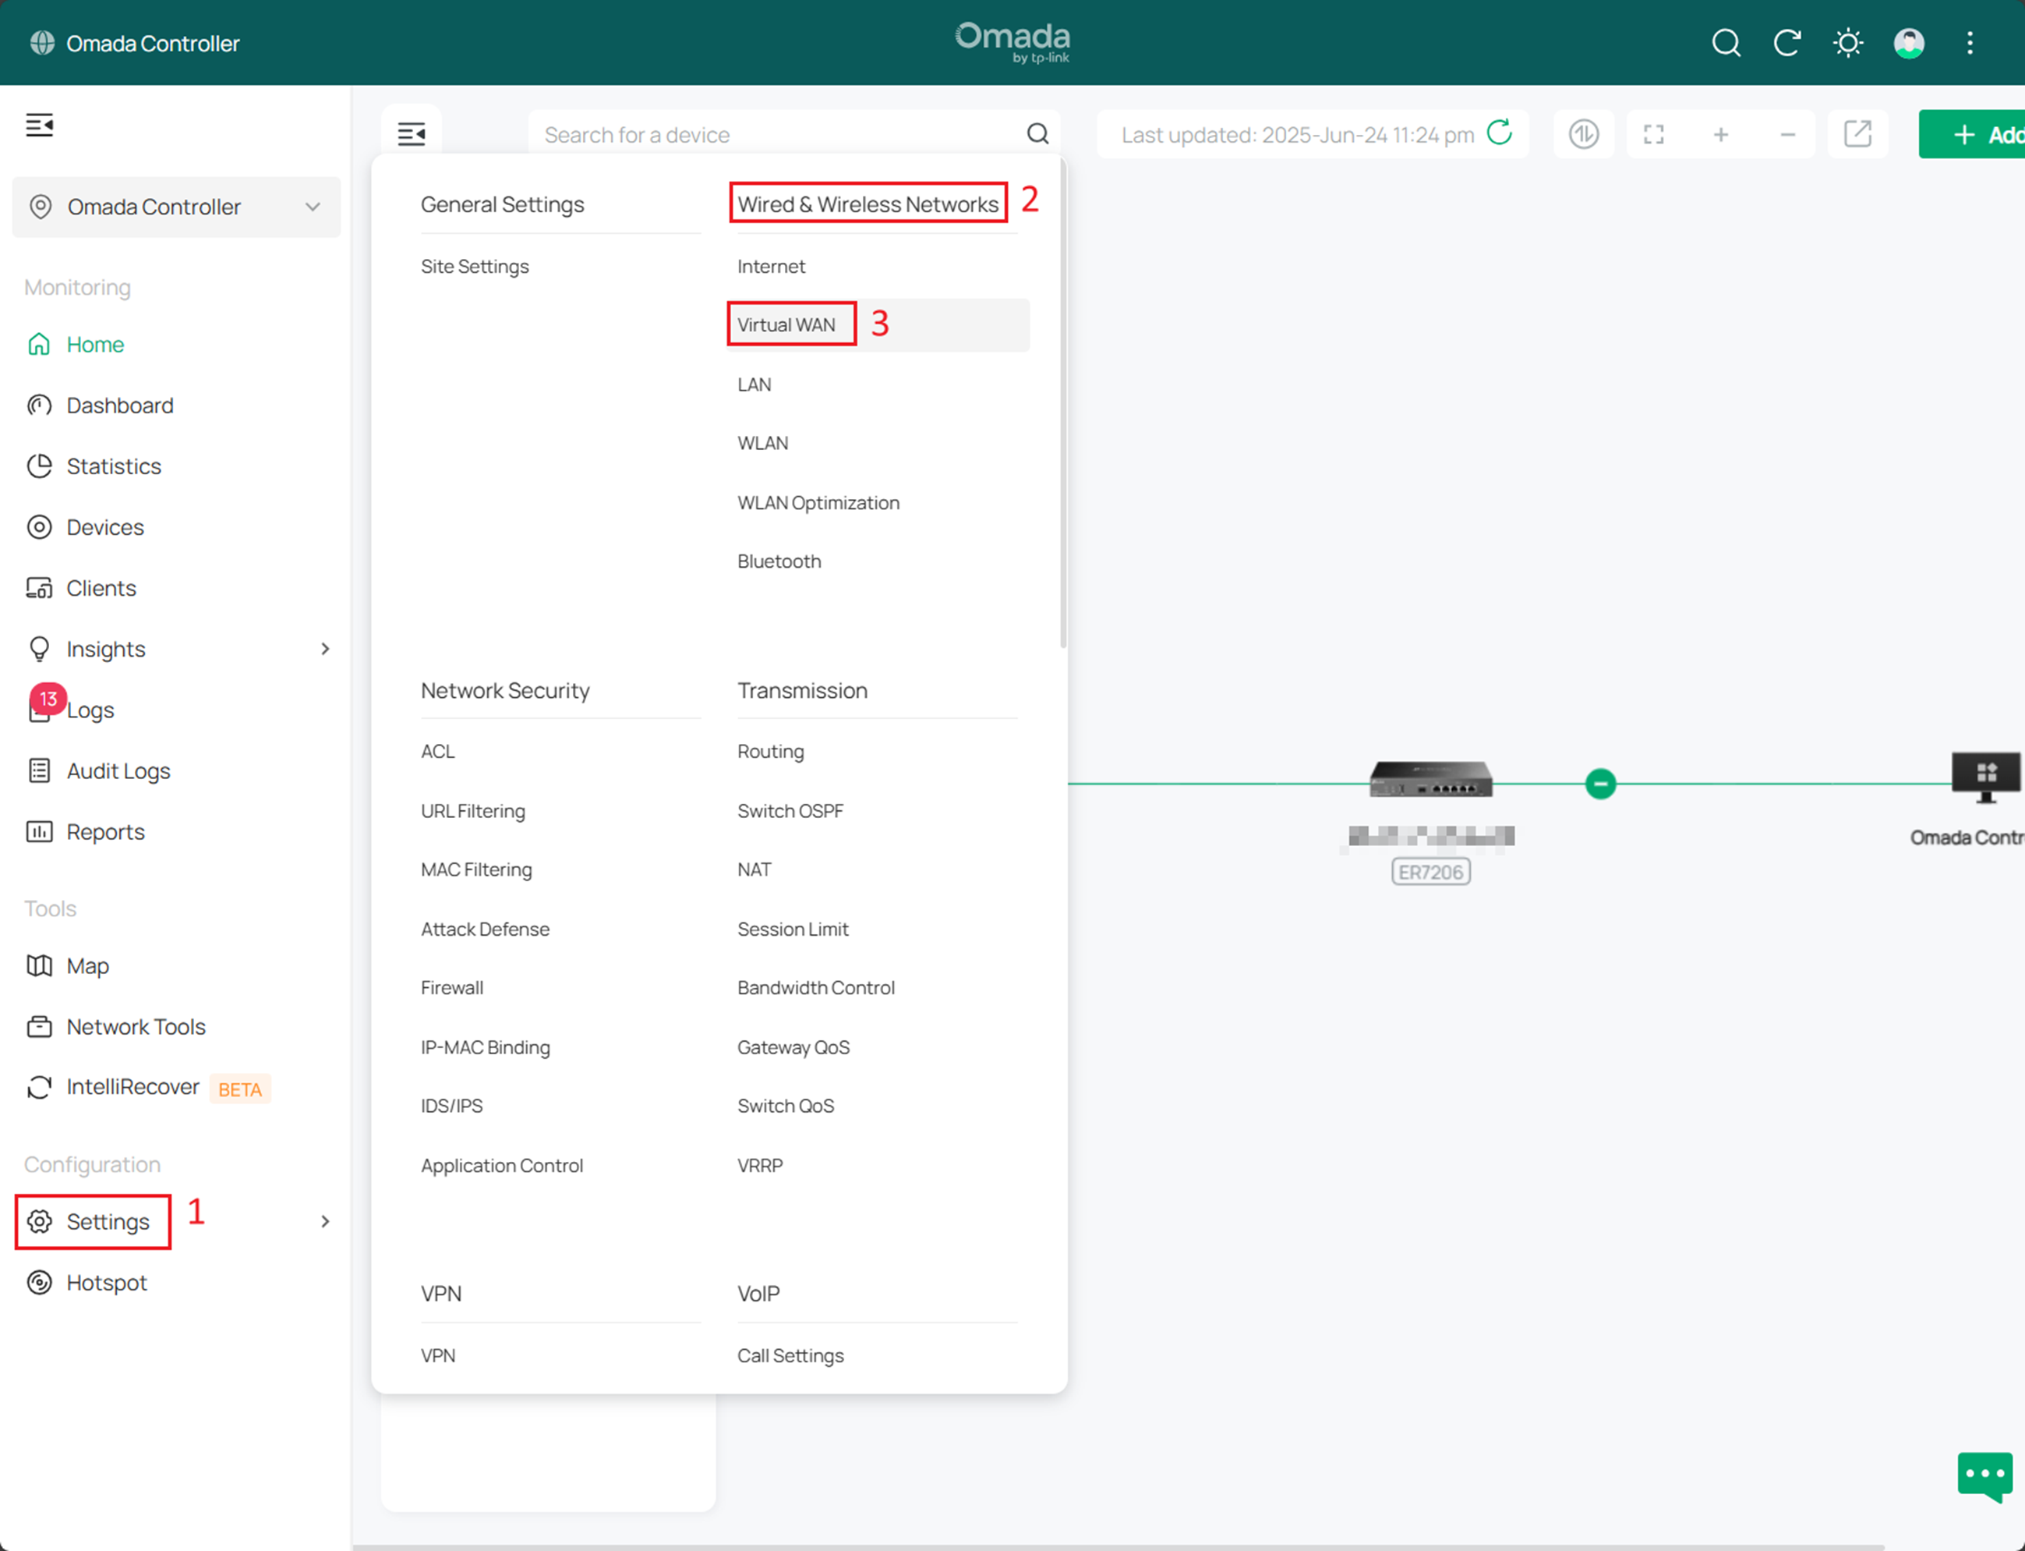Collapse the topology device list panel icon
The width and height of the screenshot is (2025, 1551).
click(x=412, y=134)
